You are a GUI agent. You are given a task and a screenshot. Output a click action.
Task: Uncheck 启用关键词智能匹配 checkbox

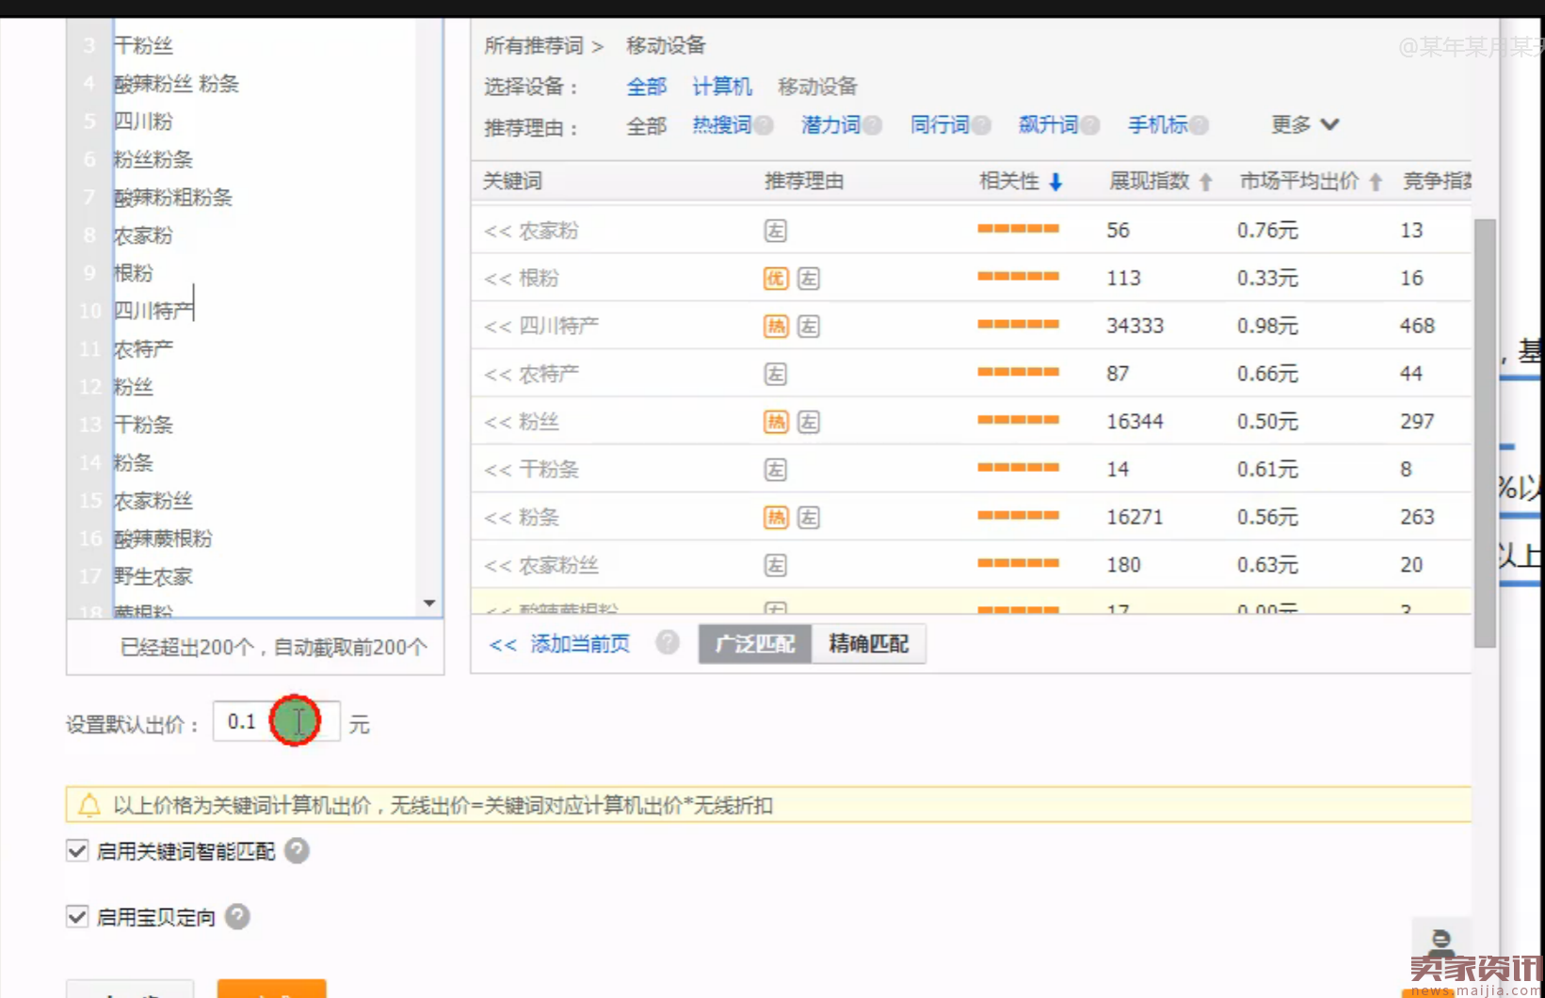(77, 851)
